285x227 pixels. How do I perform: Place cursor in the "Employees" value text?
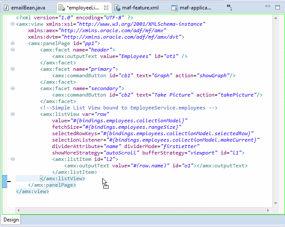coord(135,56)
